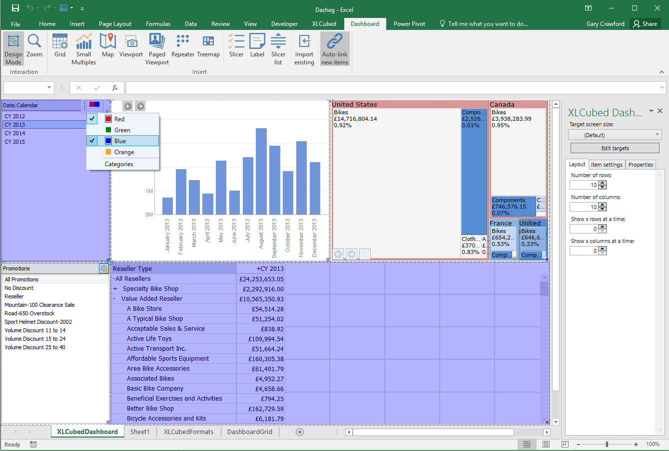Toggle Design Mode in the ribbon
This screenshot has height=451, width=669.
pyautogui.click(x=13, y=49)
